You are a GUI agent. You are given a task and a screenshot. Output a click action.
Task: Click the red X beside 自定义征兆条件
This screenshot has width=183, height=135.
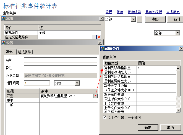click(x=99, y=37)
